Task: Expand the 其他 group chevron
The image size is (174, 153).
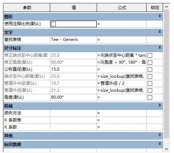Action: point(160,135)
